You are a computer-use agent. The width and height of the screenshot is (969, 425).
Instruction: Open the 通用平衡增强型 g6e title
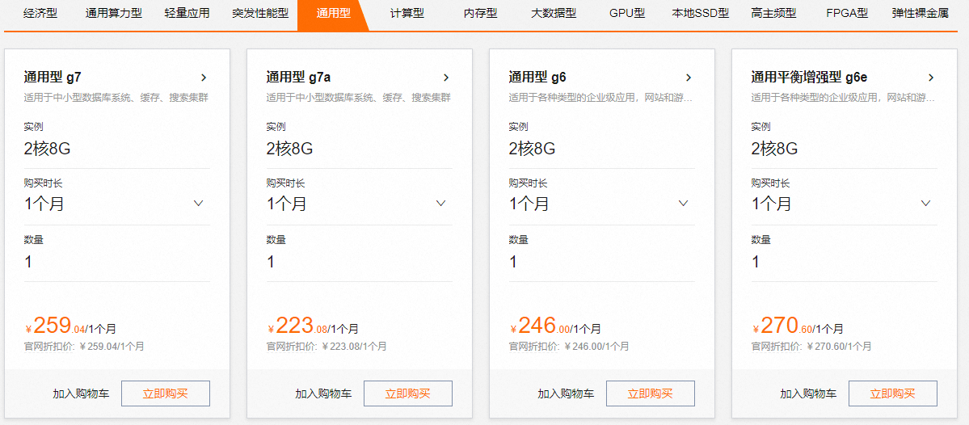pos(809,78)
